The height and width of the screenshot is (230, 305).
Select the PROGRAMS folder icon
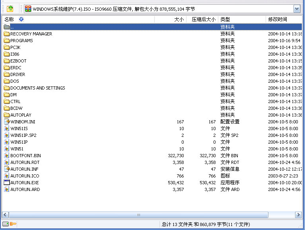coord(7,41)
